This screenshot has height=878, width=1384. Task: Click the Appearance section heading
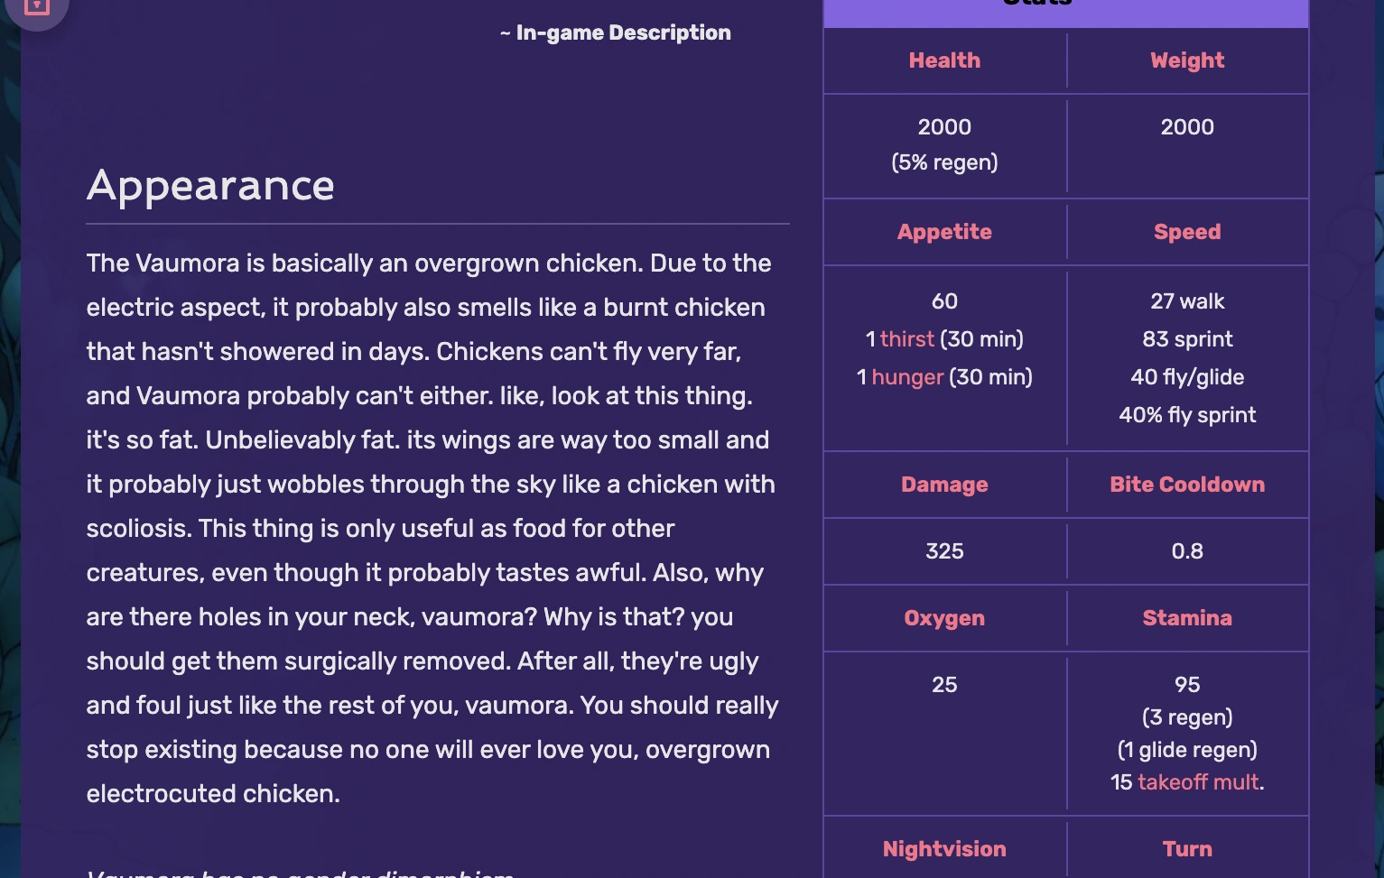tap(210, 186)
